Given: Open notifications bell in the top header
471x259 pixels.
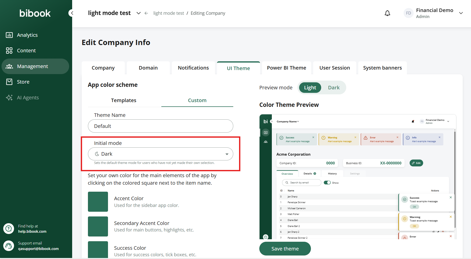Looking at the screenshot, I should click(x=387, y=13).
